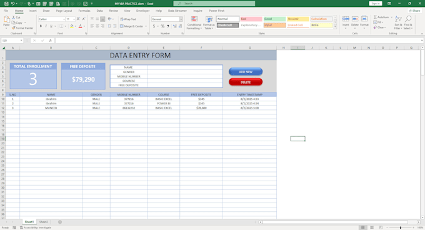Apply the comma style format

click(x=168, y=26)
